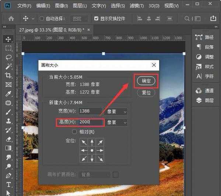The image size is (221, 196).
Task: Select the Spot Healing Brush tool
Action: coord(8,103)
